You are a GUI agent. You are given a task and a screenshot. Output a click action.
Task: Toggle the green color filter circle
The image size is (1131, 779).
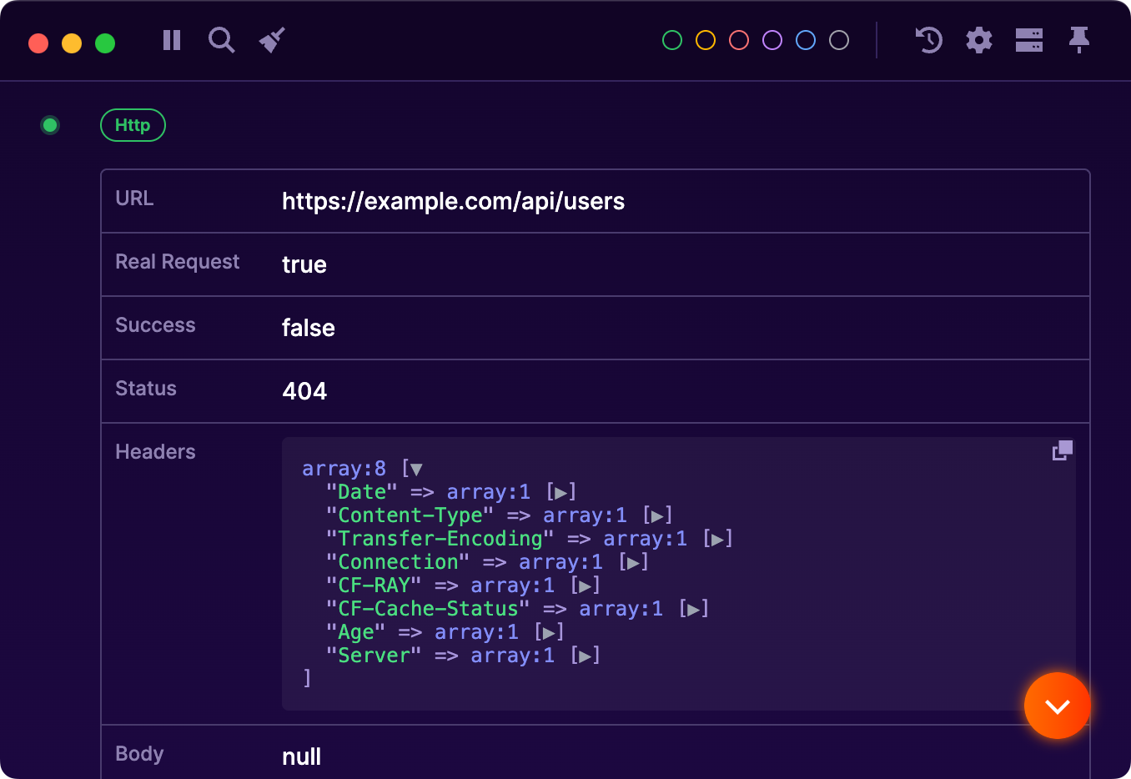[671, 39]
